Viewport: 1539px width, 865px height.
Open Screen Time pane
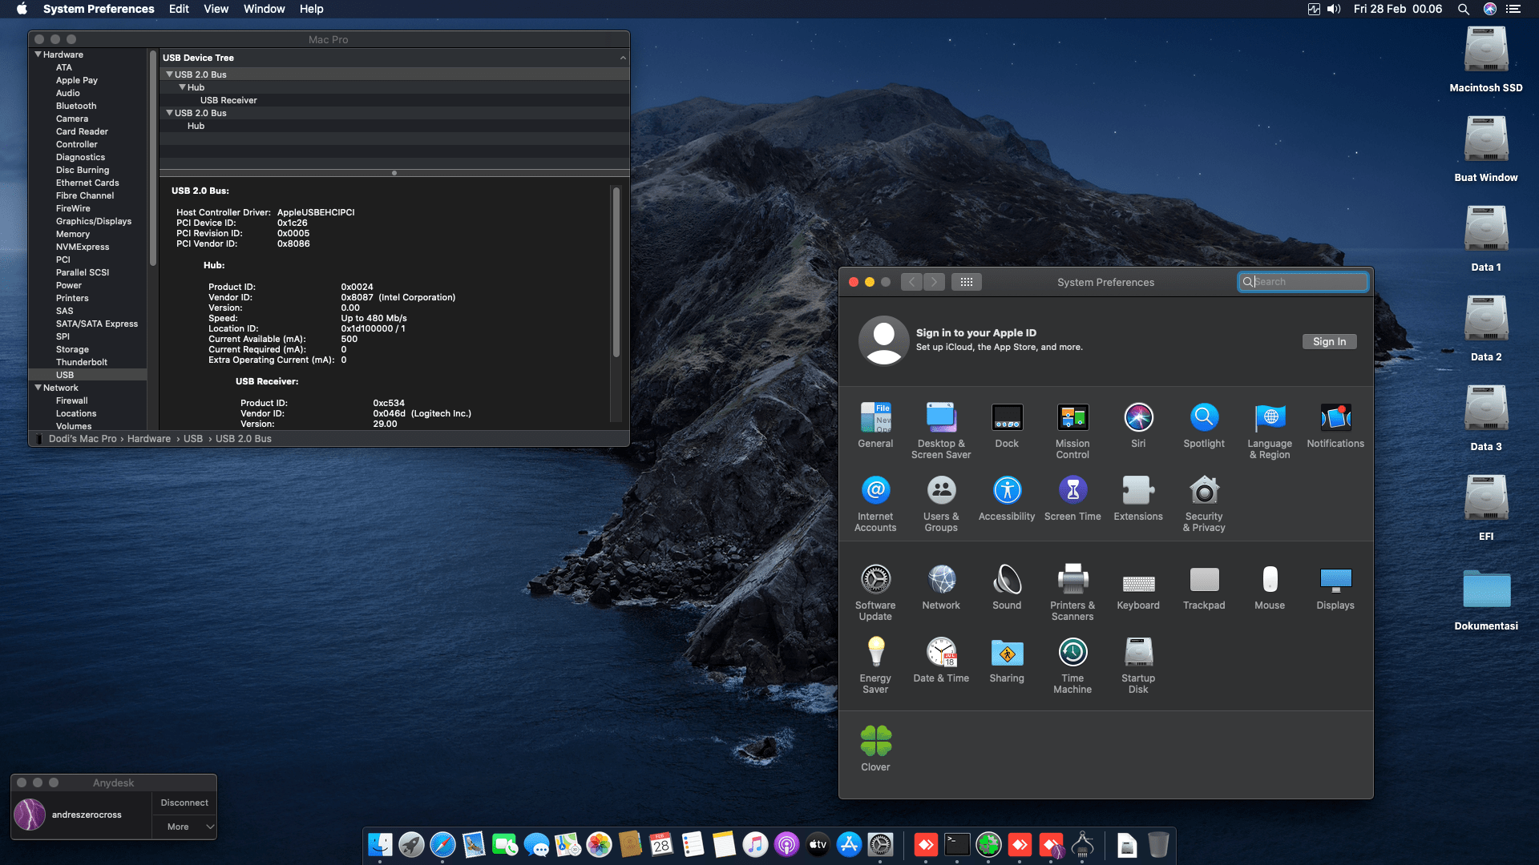click(1072, 498)
